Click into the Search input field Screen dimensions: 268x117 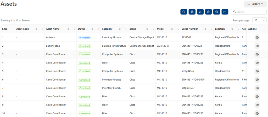point(250,12)
